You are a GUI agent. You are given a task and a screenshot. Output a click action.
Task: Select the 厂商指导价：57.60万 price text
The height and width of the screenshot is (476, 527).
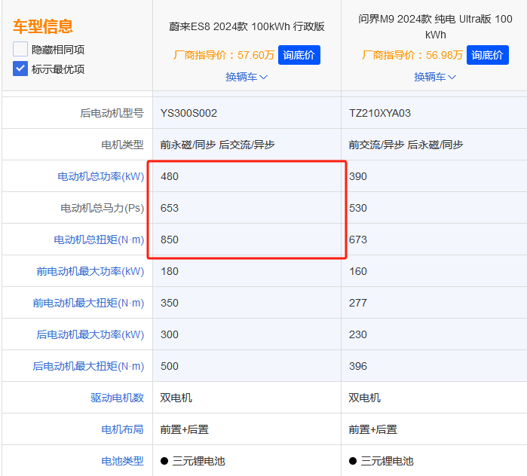(x=224, y=55)
